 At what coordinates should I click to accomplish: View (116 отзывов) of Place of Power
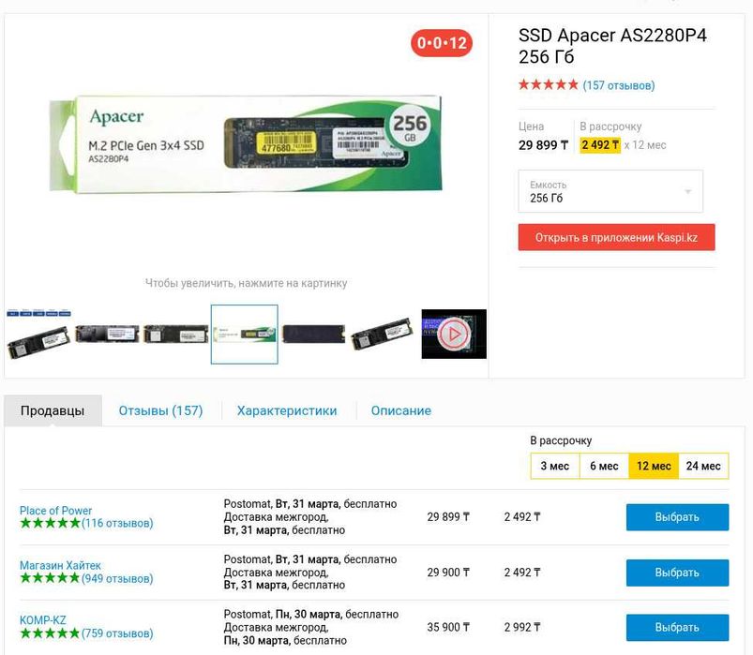(117, 523)
